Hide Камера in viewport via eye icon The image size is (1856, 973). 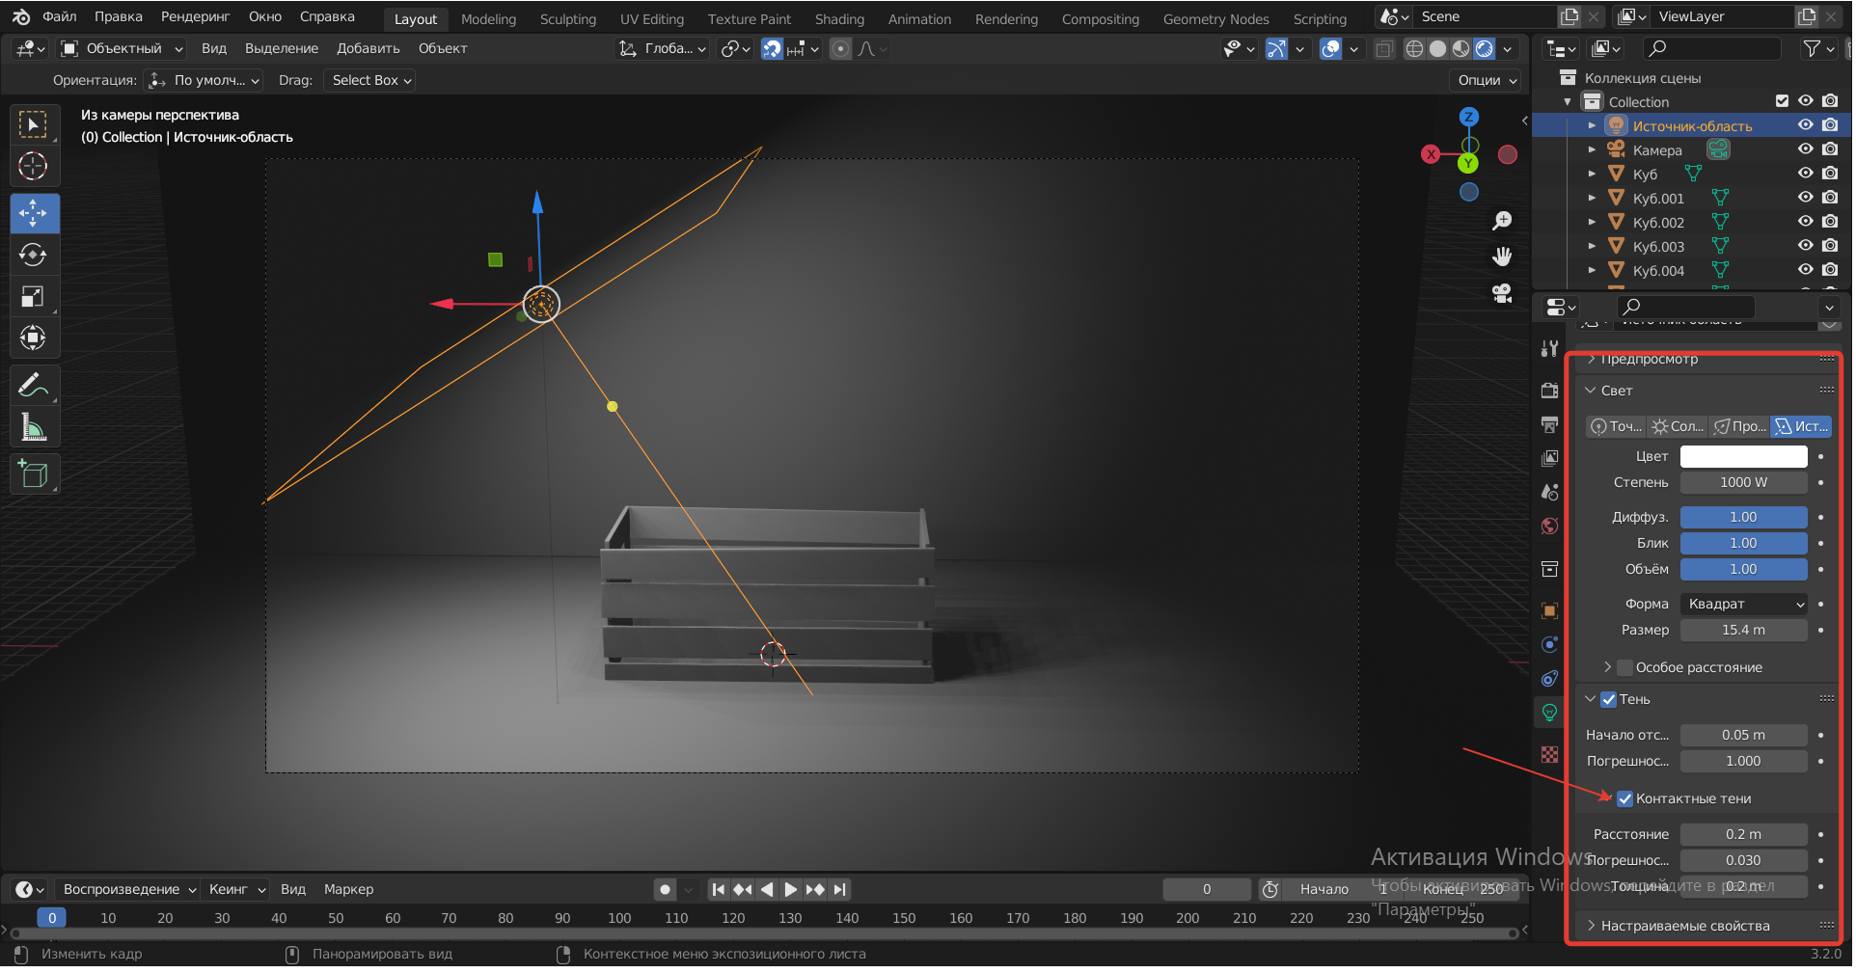1805,149
